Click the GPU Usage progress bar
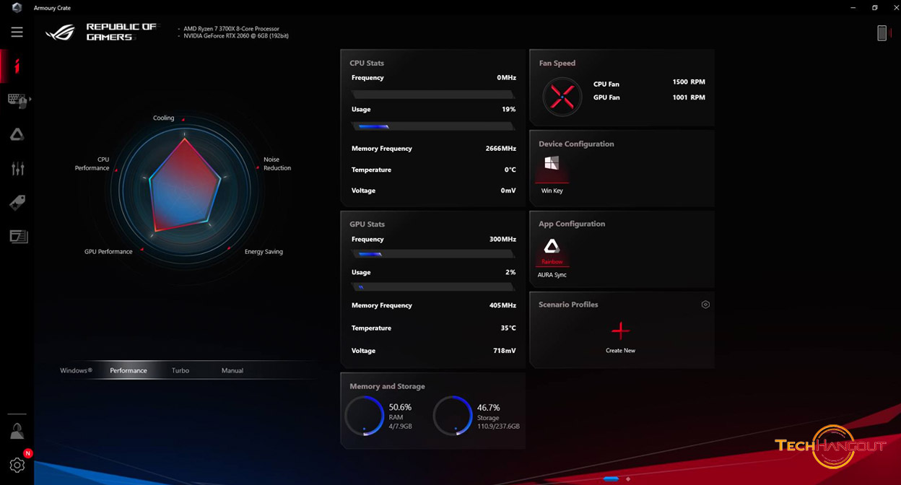Viewport: 901px width, 485px height. click(x=433, y=287)
